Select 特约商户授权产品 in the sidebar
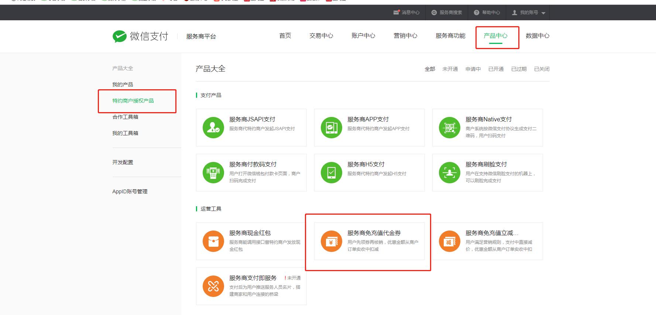This screenshot has width=656, height=315. 133,101
